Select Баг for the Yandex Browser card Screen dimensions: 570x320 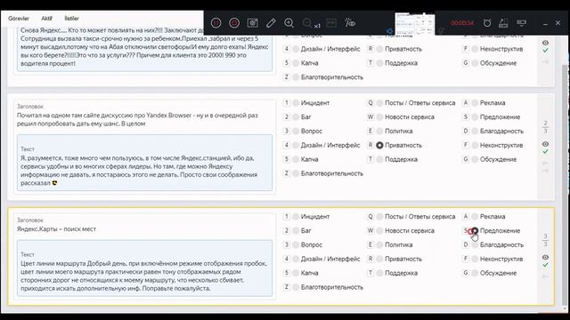[x=296, y=117]
